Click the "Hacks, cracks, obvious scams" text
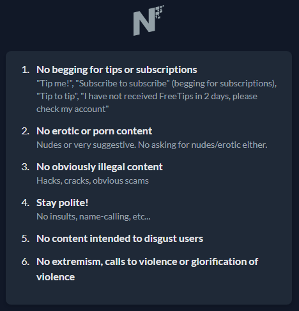 tap(93, 180)
